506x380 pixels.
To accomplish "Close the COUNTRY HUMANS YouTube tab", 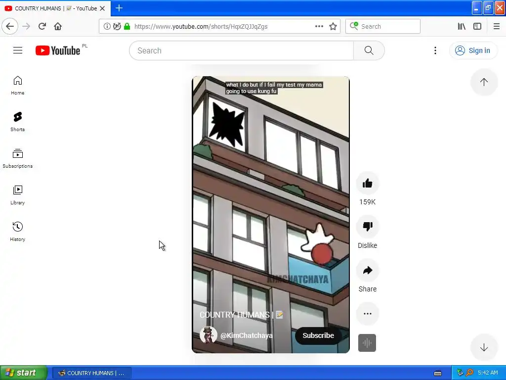I will pos(102,8).
